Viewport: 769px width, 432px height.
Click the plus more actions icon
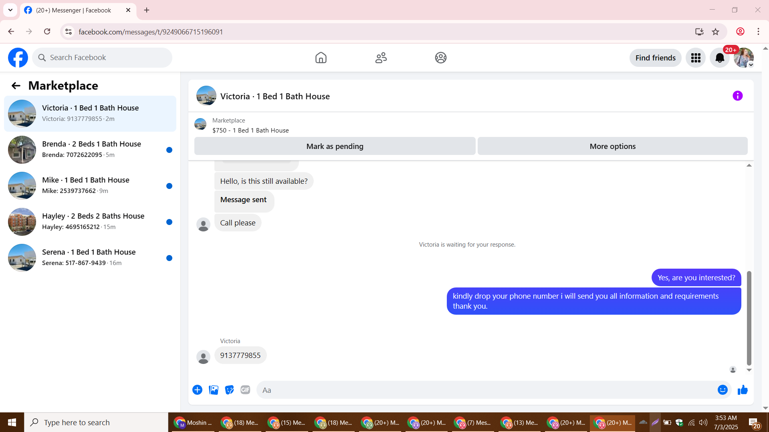click(197, 390)
